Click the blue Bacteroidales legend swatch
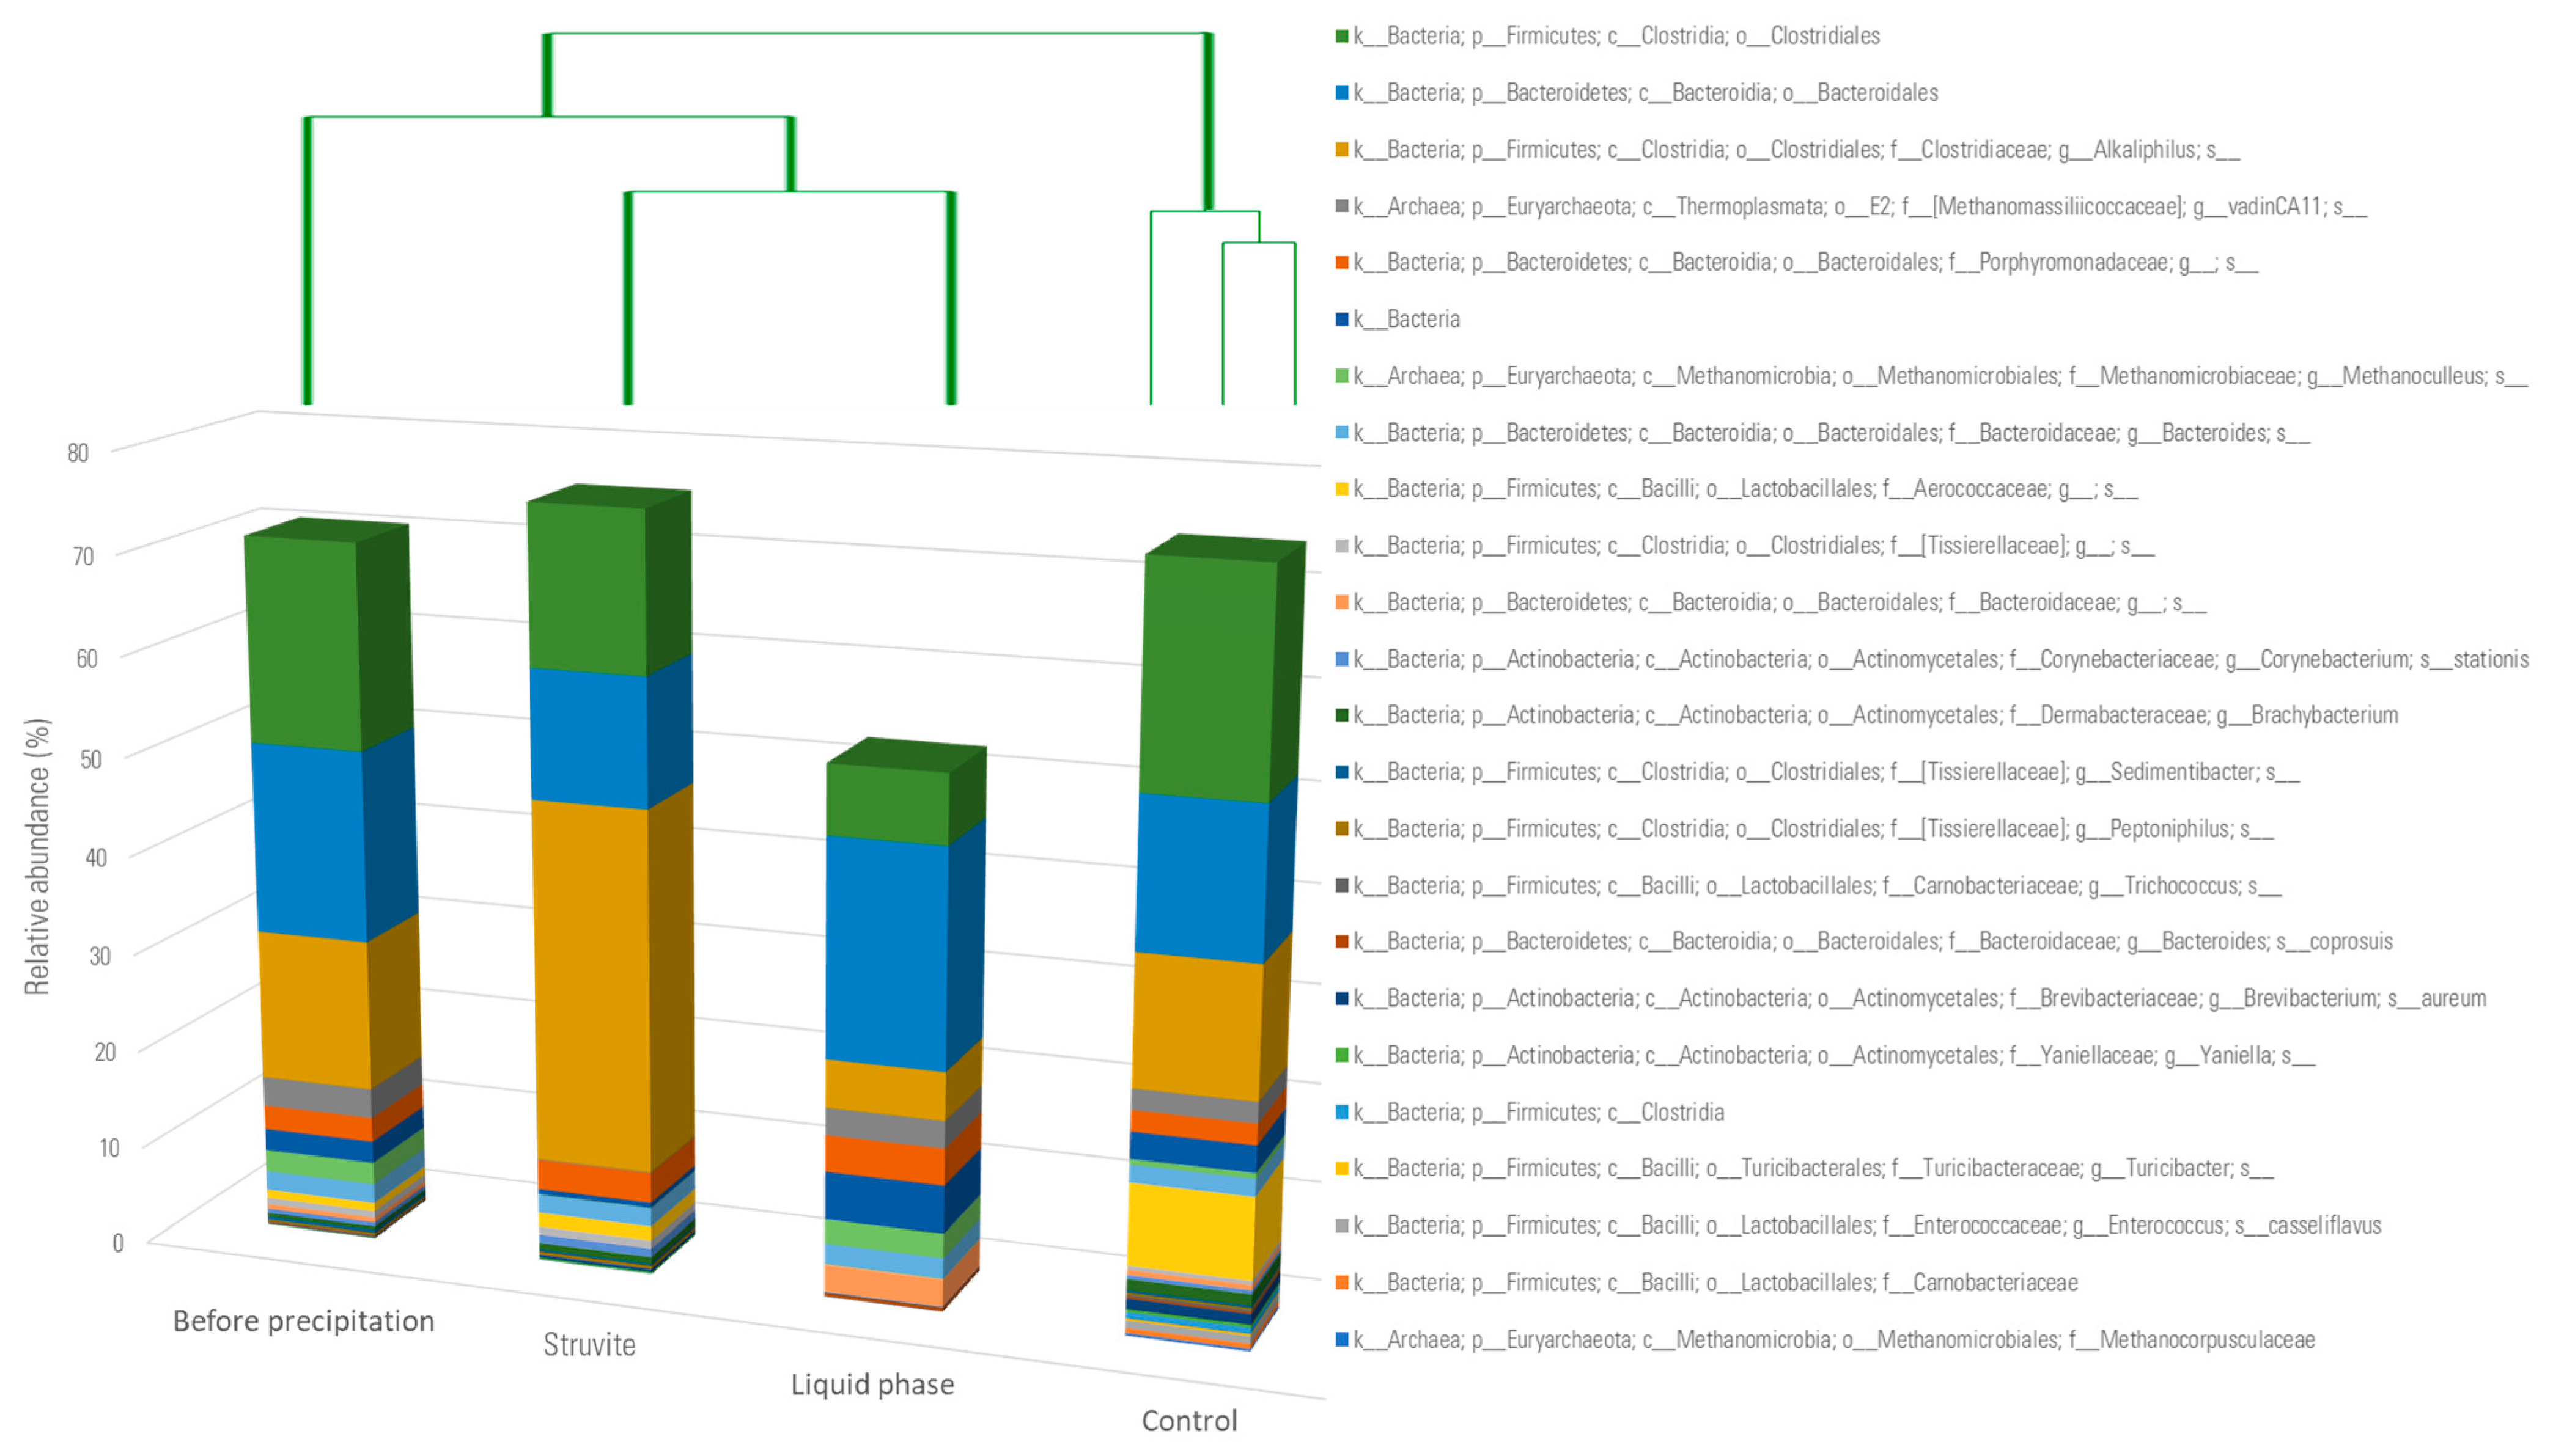Viewport: 2553px width, 1456px height. (1341, 93)
